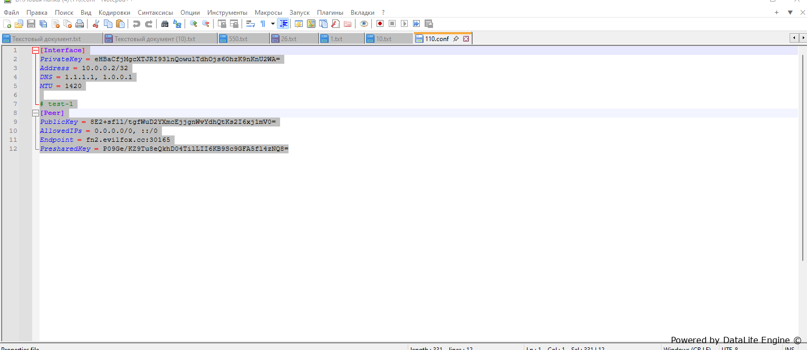Open the tab list dropdown triangle
Image resolution: width=807 pixels, height=350 pixels.
click(790, 13)
